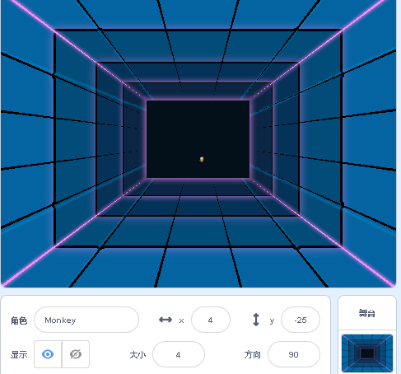Image resolution: width=401 pixels, height=374 pixels.
Task: Click the 角色 sprite label
Action: point(19,320)
